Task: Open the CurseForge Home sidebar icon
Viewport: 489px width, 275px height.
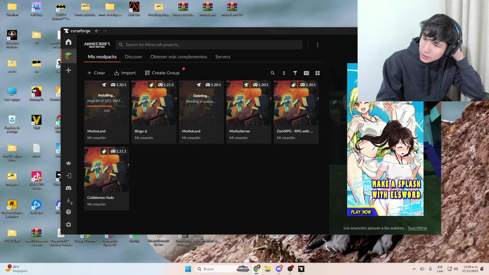Action: [x=68, y=42]
